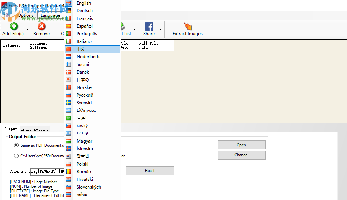This screenshot has width=347, height=200.
Task: Click the UK flag beside English
Action: [68, 3]
